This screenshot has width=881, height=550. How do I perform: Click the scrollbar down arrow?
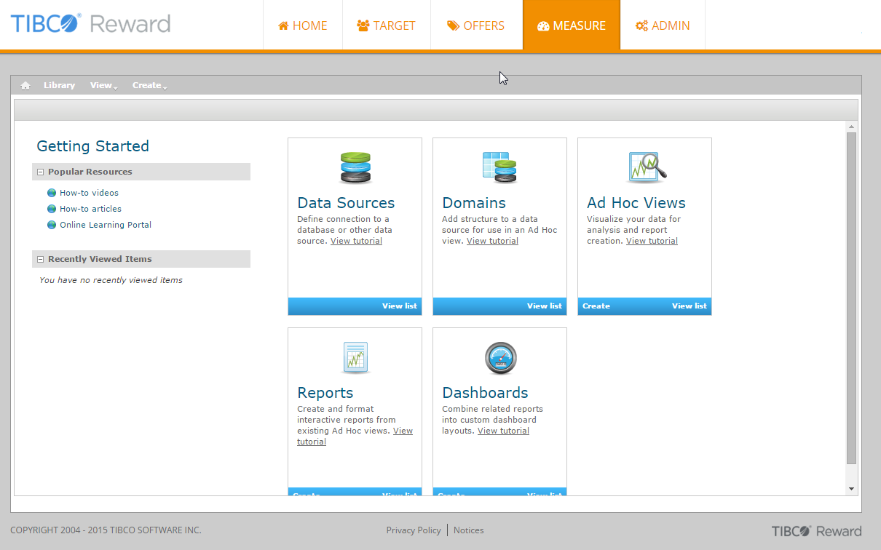pyautogui.click(x=851, y=489)
